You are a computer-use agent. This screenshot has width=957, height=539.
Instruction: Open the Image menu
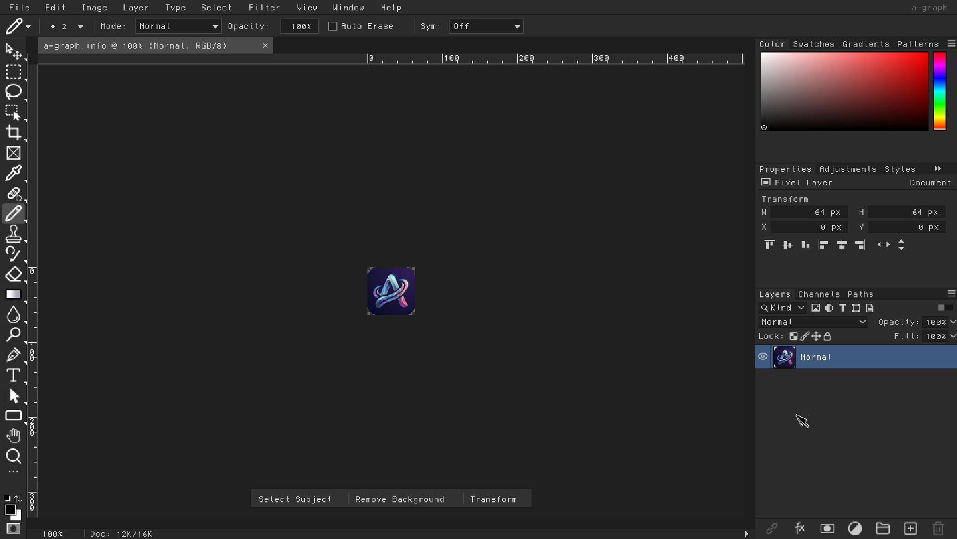(x=95, y=8)
